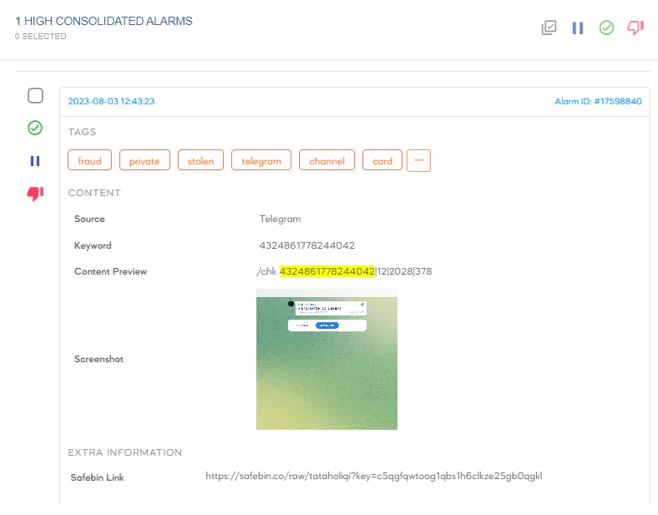The image size is (658, 515).
Task: Click the Content Preview label
Action: (110, 271)
